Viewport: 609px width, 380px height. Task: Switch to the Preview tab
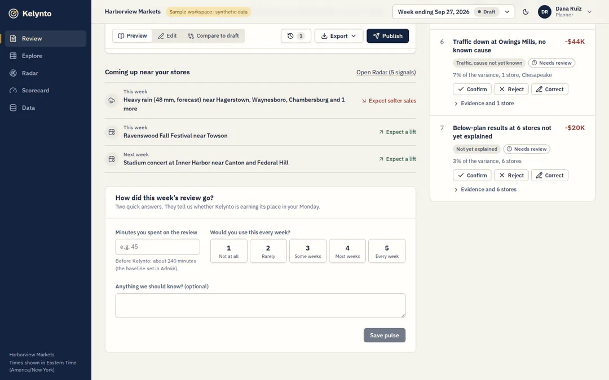point(133,35)
